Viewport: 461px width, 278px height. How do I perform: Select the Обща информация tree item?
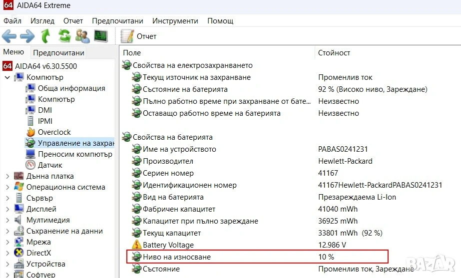71,88
